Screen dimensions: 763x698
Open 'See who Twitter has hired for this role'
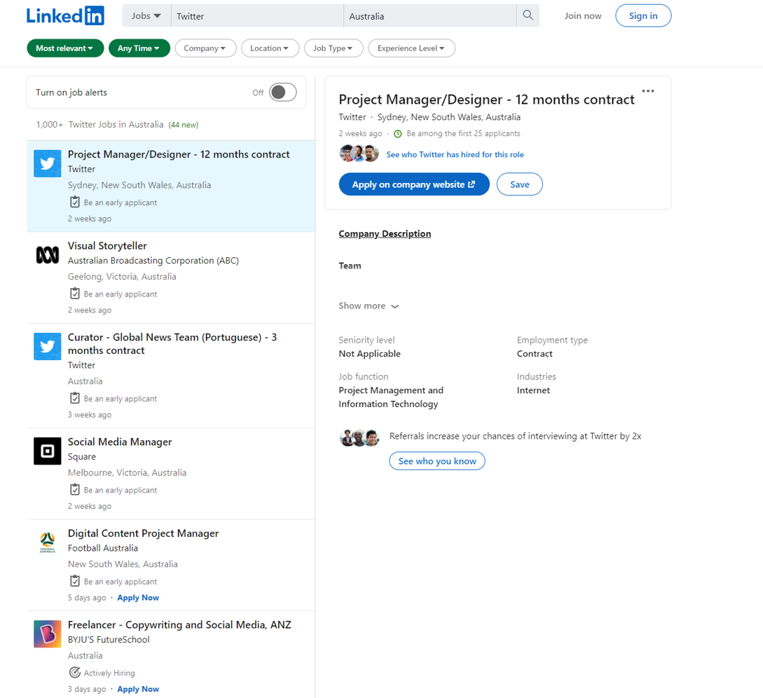click(x=455, y=154)
